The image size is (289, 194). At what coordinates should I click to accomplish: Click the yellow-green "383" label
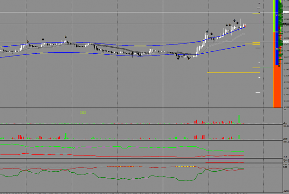tap(83, 113)
